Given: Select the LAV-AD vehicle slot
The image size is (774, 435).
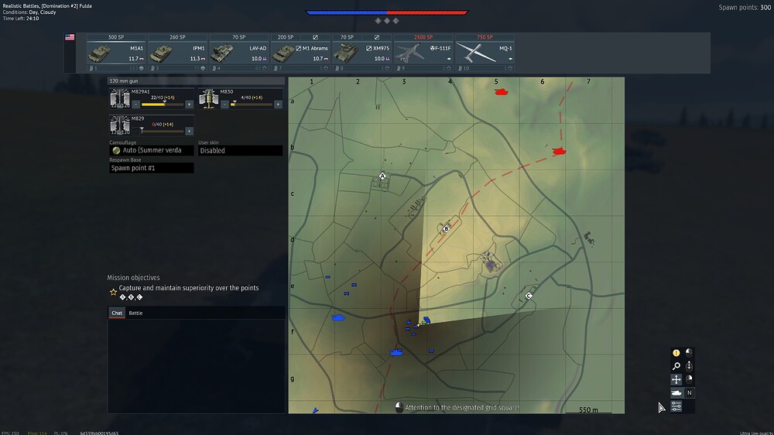Looking at the screenshot, I should (239, 53).
